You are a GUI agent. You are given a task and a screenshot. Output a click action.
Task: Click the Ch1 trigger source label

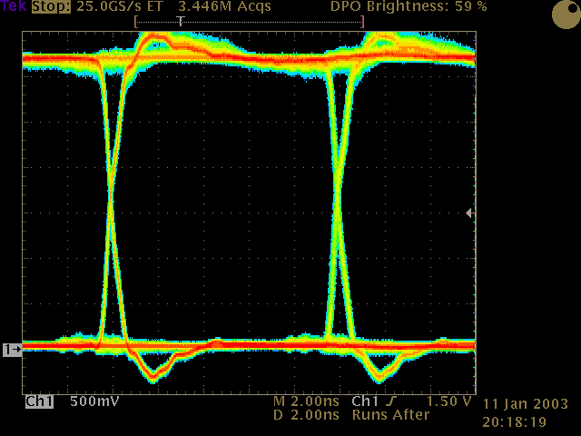[365, 401]
